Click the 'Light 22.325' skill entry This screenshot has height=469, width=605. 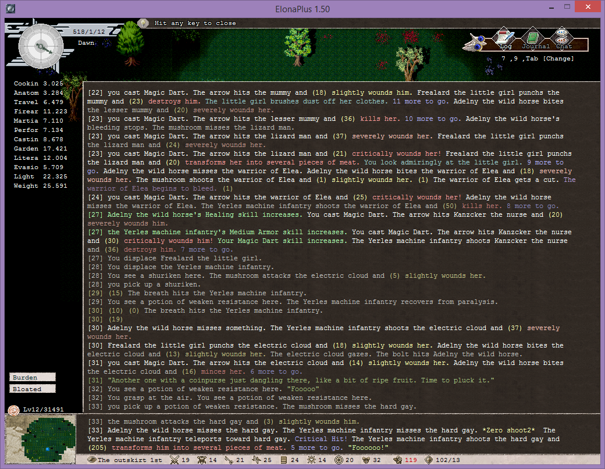click(41, 176)
